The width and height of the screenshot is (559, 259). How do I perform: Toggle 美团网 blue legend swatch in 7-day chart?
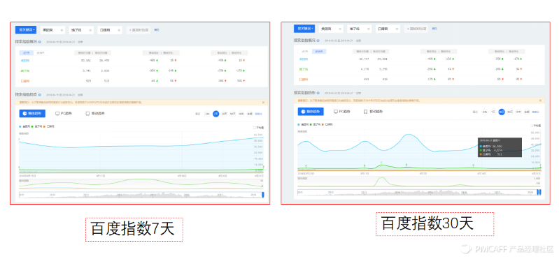coord(20,126)
